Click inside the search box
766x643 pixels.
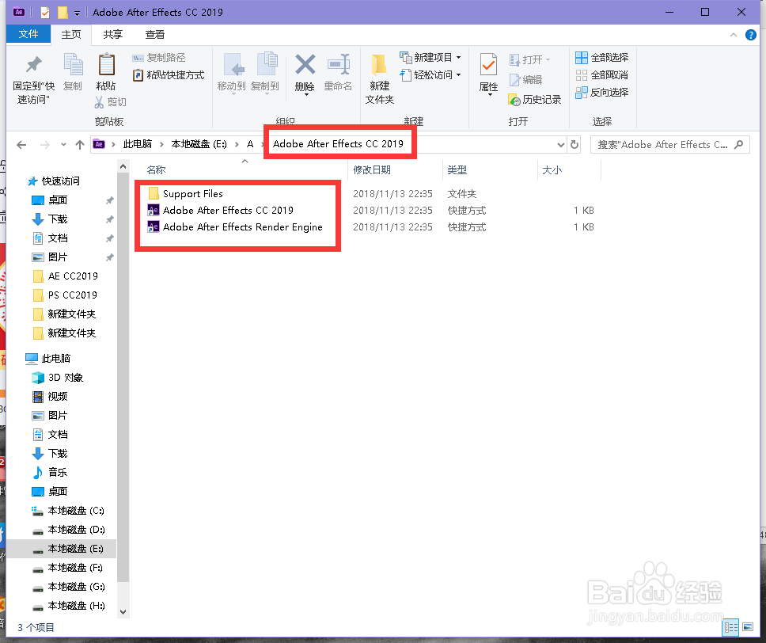(x=669, y=144)
